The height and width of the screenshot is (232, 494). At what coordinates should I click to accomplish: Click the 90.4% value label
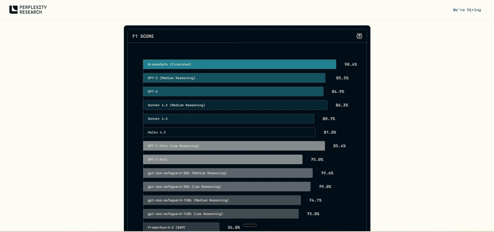tap(351, 64)
